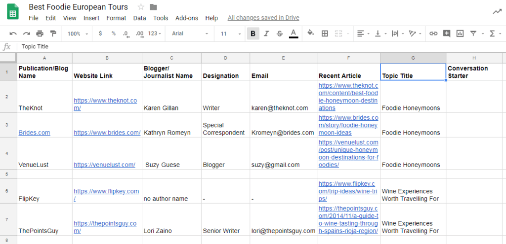The height and width of the screenshot is (244, 506).
Task: Toggle Strikethrough formatting
Action: [280, 34]
